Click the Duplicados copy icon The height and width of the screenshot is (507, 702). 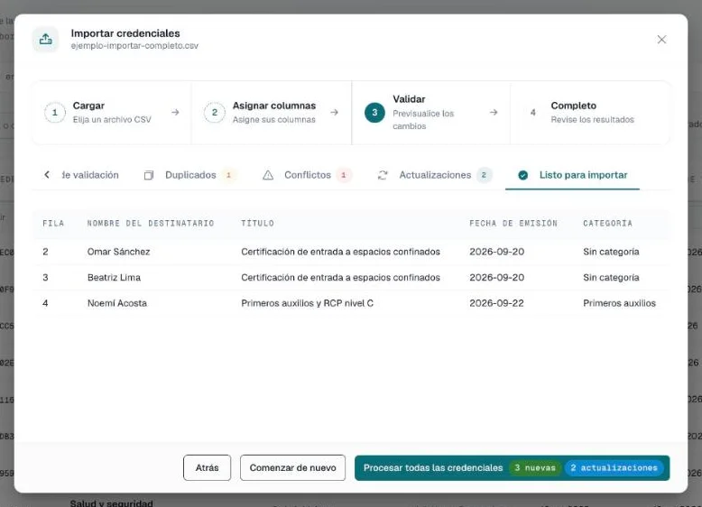pos(149,175)
